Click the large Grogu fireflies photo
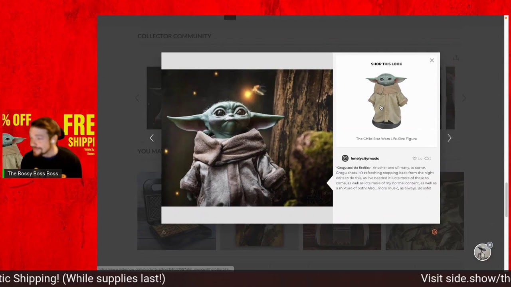 point(247,138)
